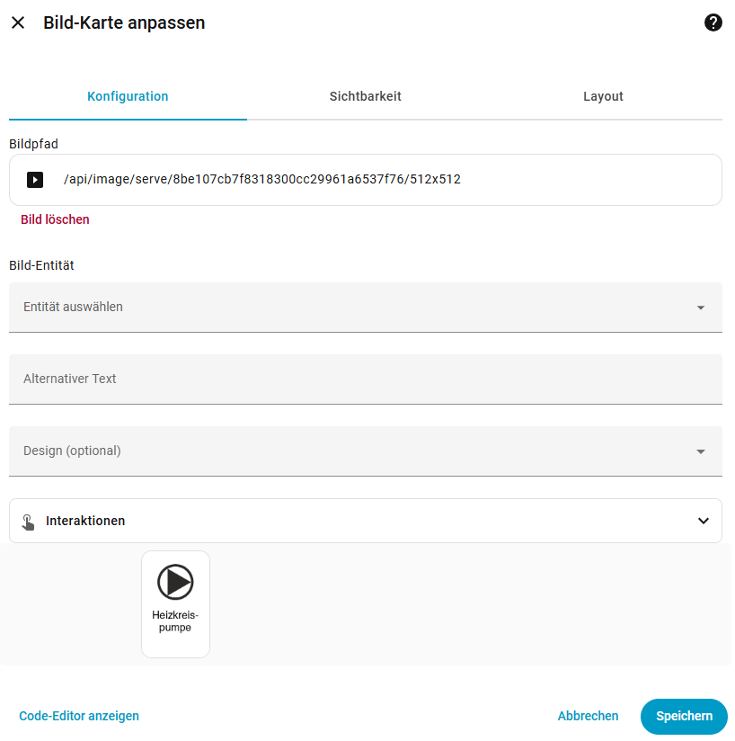Open the Layout tab

(x=603, y=96)
